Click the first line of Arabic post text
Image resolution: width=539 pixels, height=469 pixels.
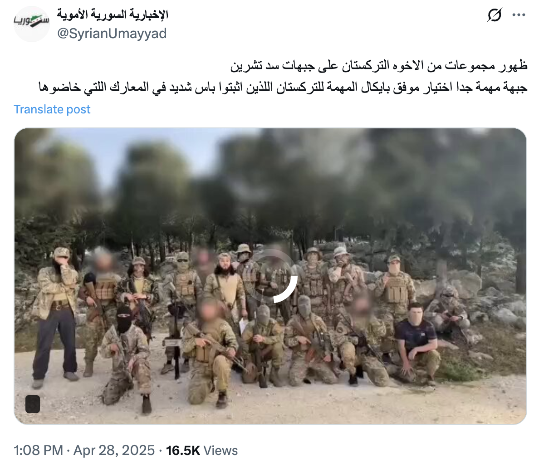pyautogui.click(x=379, y=65)
